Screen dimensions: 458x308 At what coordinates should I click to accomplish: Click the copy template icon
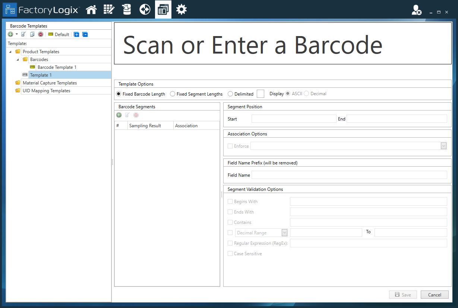coord(32,34)
